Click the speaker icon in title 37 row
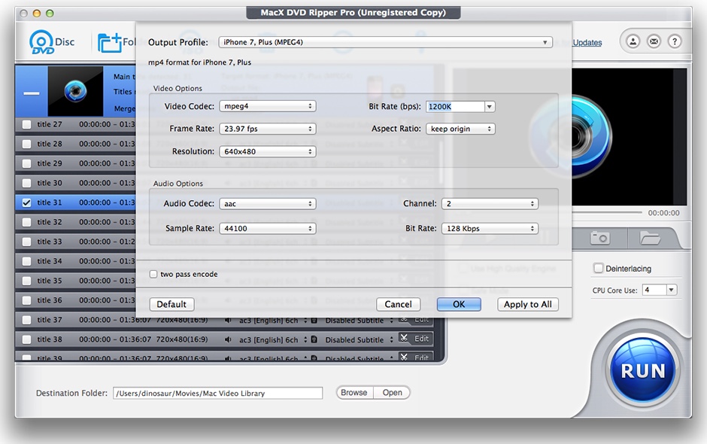This screenshot has width=707, height=444. (x=228, y=320)
